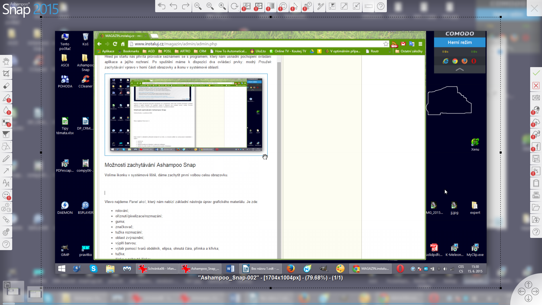Set zoom to 1:1 actual size
542x305 pixels.
[x=210, y=6]
